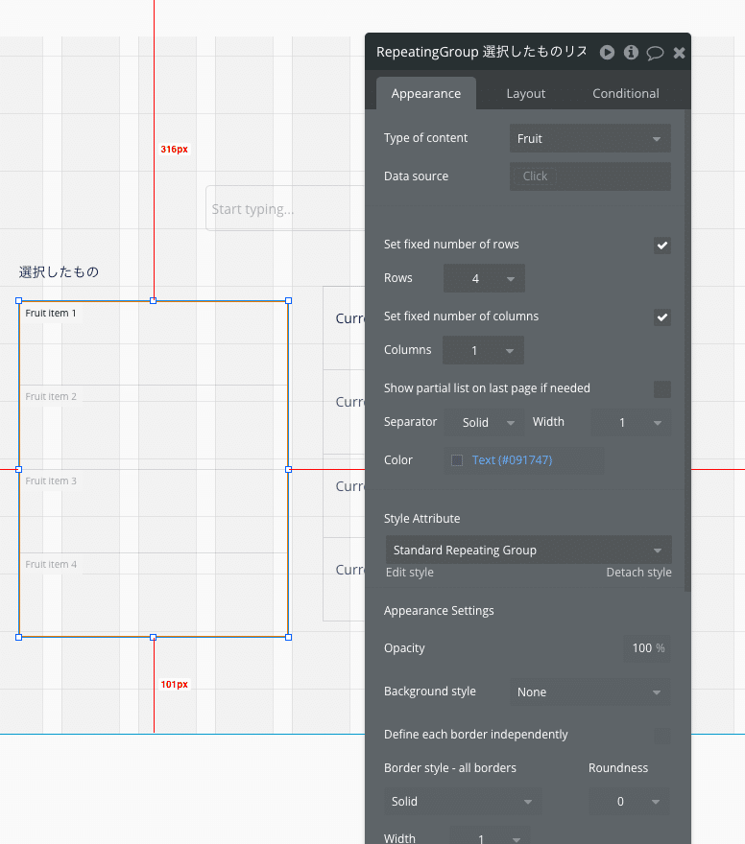745x844 pixels.
Task: Click the top-left resize handle of repeating group
Action: 19,301
